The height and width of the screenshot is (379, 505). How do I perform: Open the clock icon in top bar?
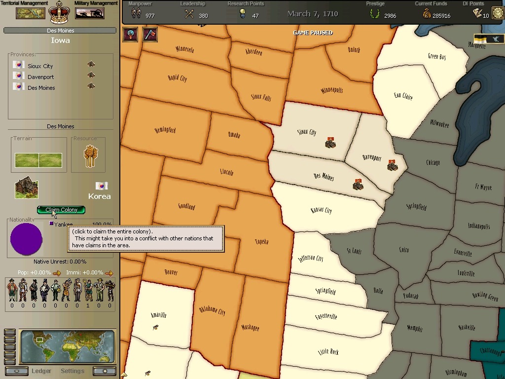[498, 13]
